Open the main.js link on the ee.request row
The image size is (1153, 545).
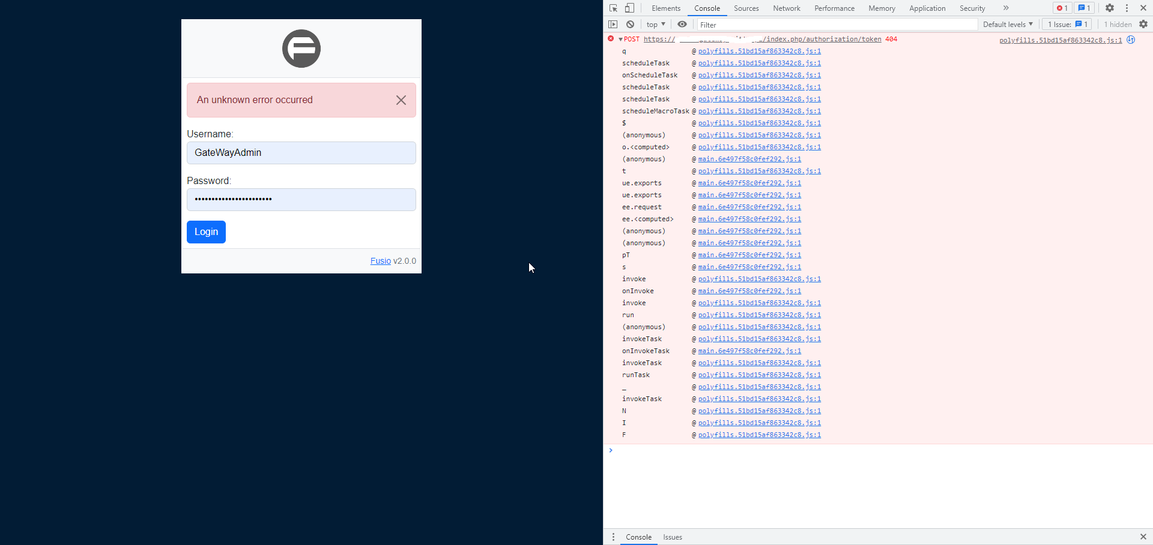point(749,207)
